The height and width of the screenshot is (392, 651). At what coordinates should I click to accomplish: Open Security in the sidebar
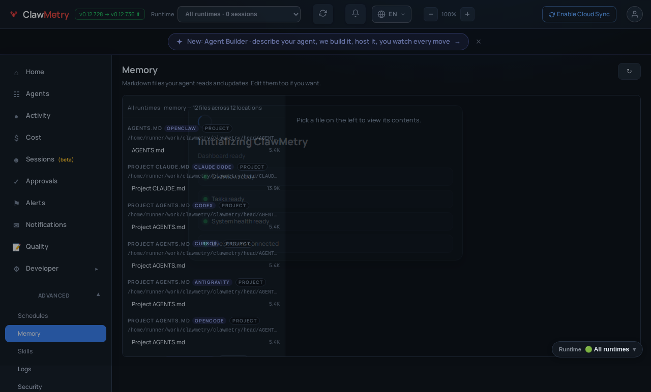[x=56, y=387]
